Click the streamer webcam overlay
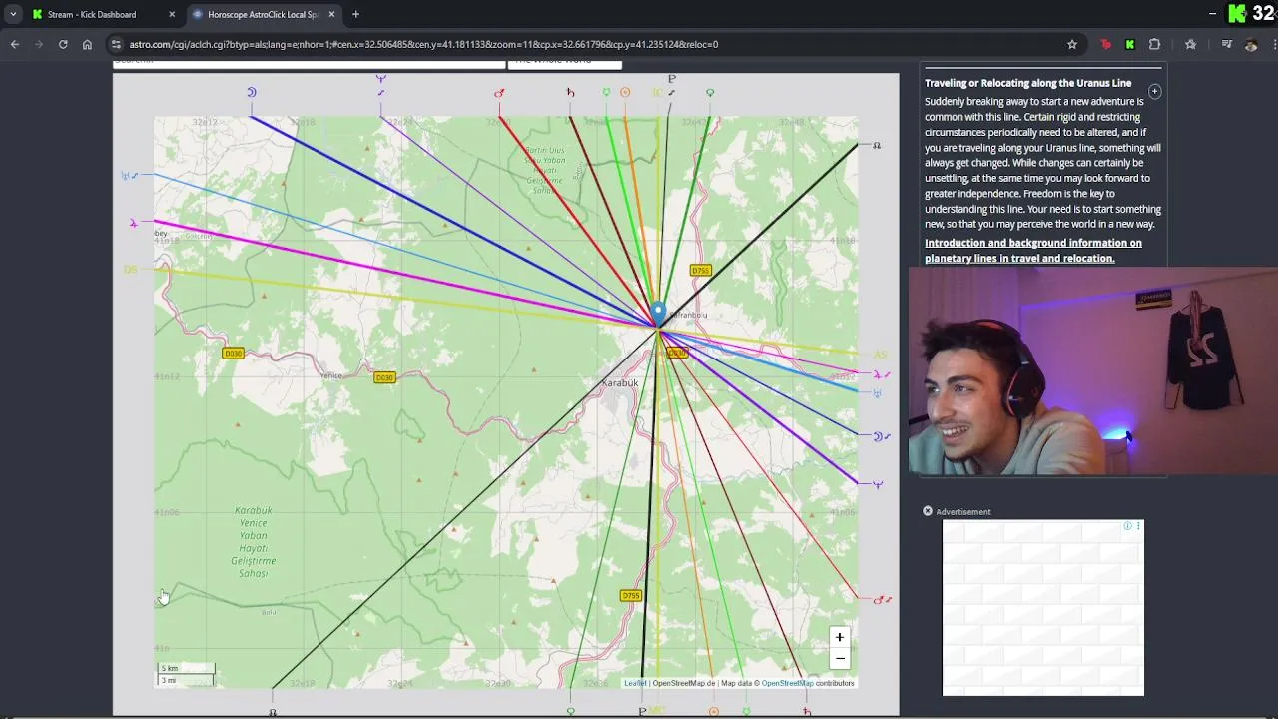1278x719 pixels. tap(1093, 371)
